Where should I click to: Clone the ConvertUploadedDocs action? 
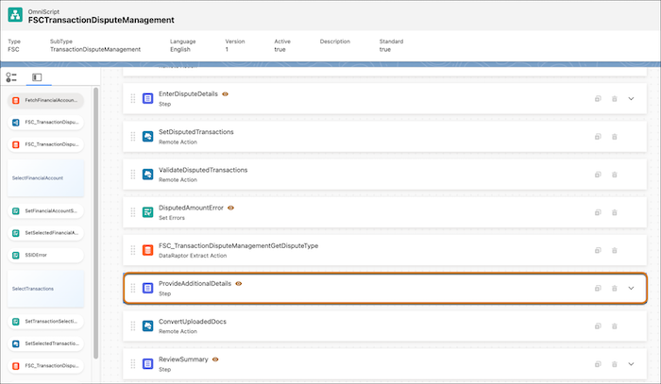[x=598, y=326]
